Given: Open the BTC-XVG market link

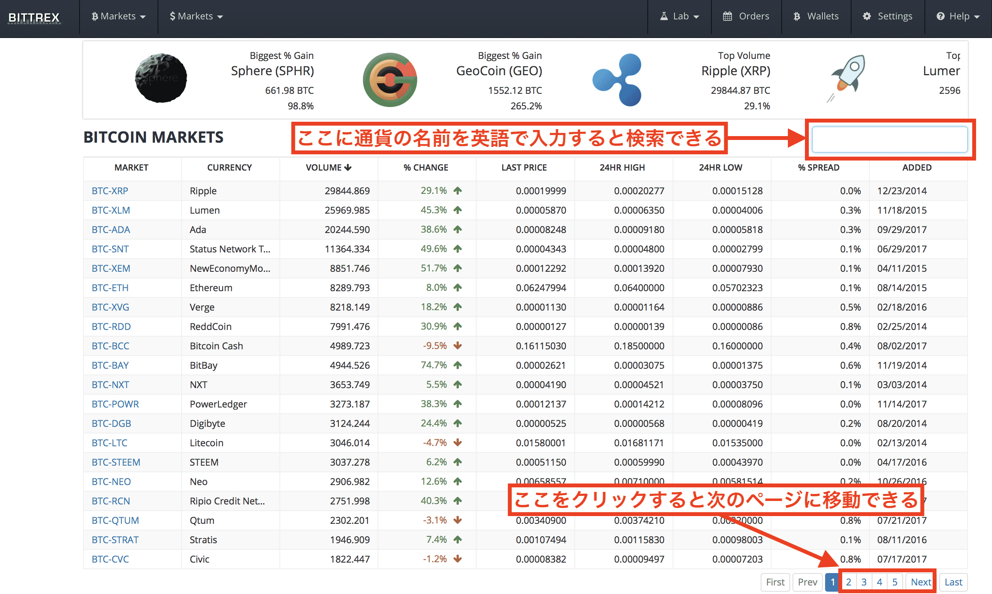Looking at the screenshot, I should [111, 307].
